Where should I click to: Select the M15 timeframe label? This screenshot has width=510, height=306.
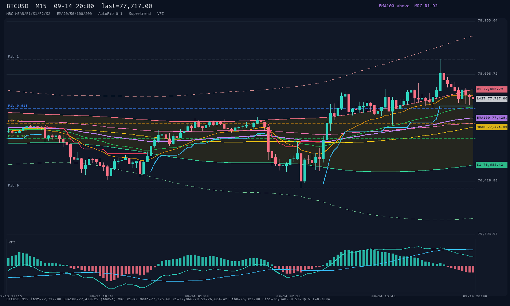click(x=42, y=6)
